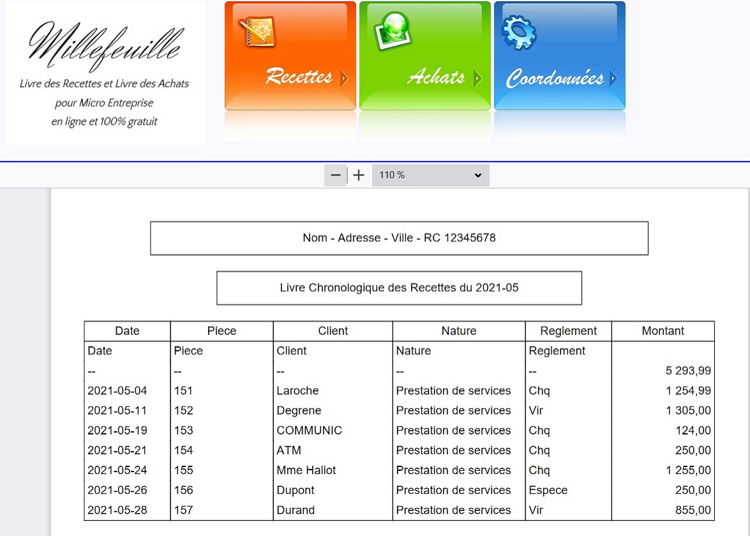Click the Montant column header

(663, 331)
